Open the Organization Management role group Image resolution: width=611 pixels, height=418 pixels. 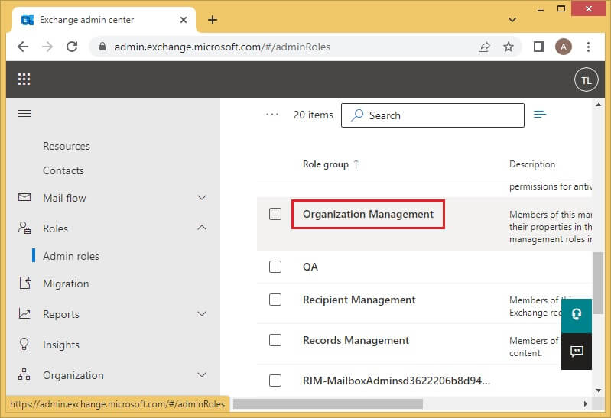coord(368,214)
